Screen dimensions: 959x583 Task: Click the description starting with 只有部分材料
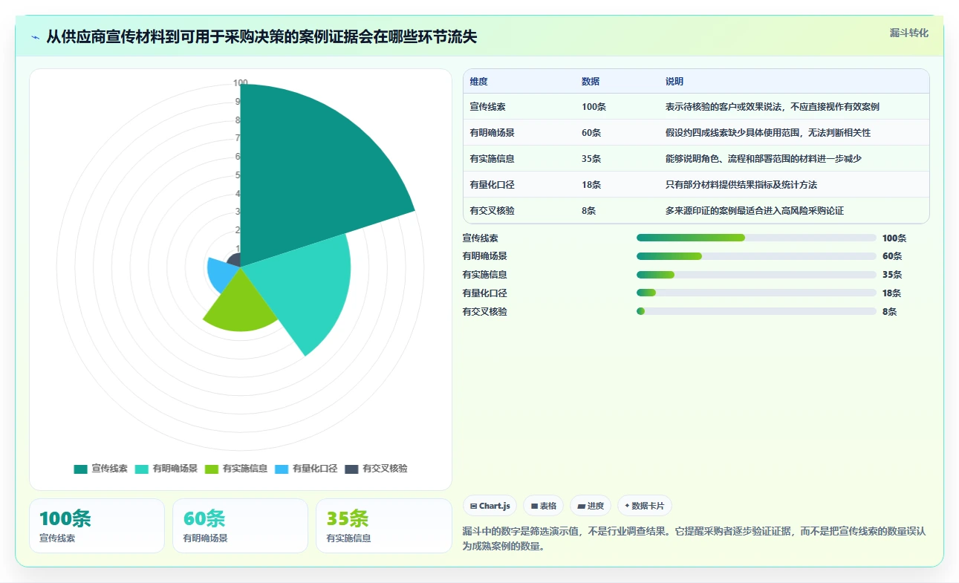pos(741,185)
